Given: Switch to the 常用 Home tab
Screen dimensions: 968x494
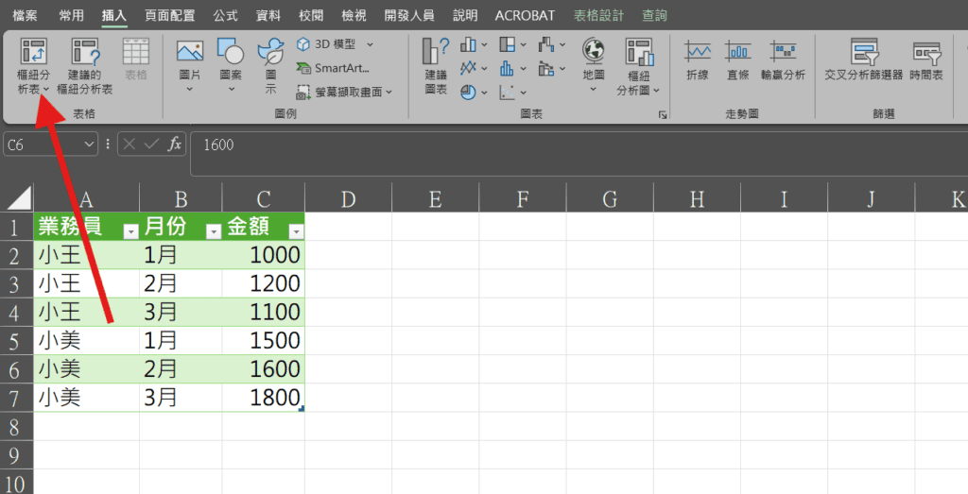Looking at the screenshot, I should pos(71,15).
